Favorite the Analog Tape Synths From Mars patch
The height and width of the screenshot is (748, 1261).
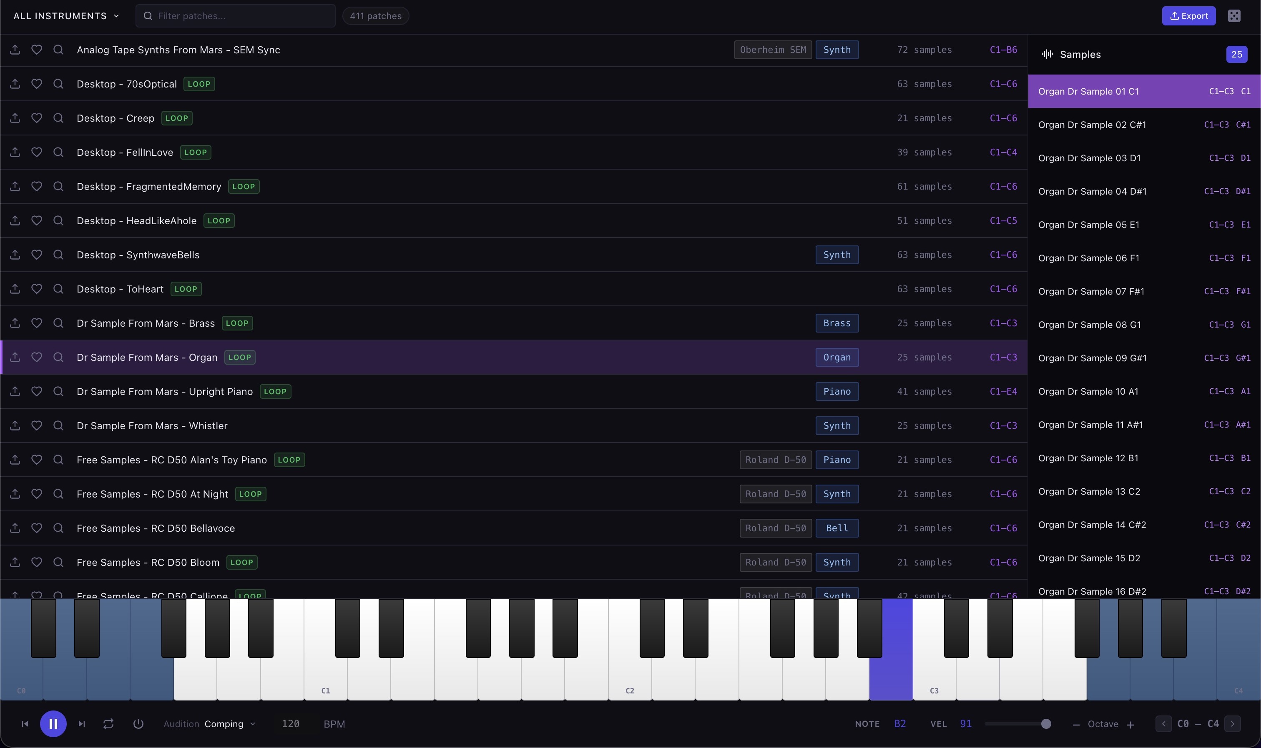(36, 50)
